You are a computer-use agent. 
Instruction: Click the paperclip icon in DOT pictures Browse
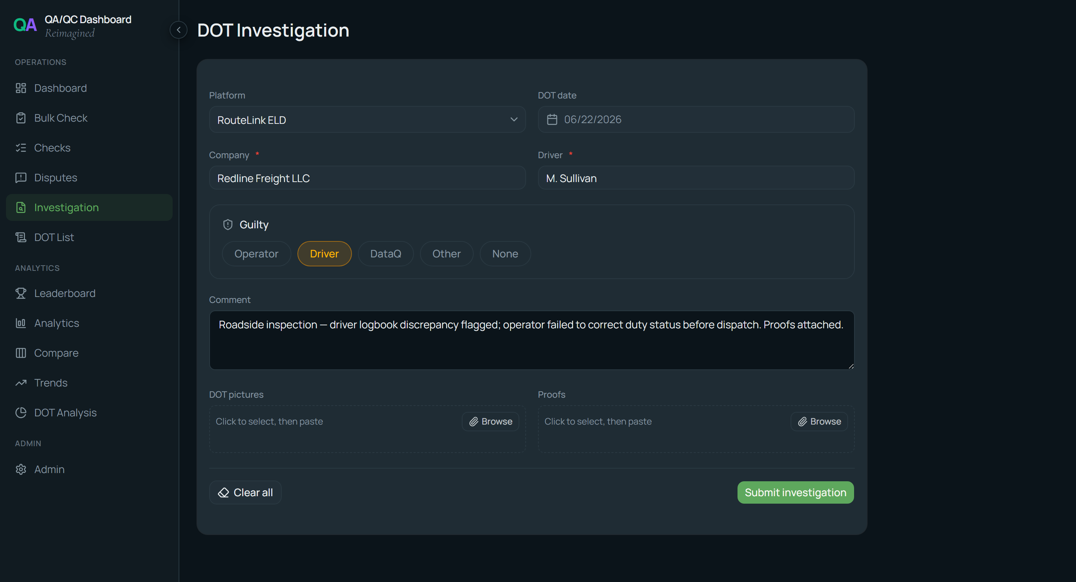(x=474, y=421)
